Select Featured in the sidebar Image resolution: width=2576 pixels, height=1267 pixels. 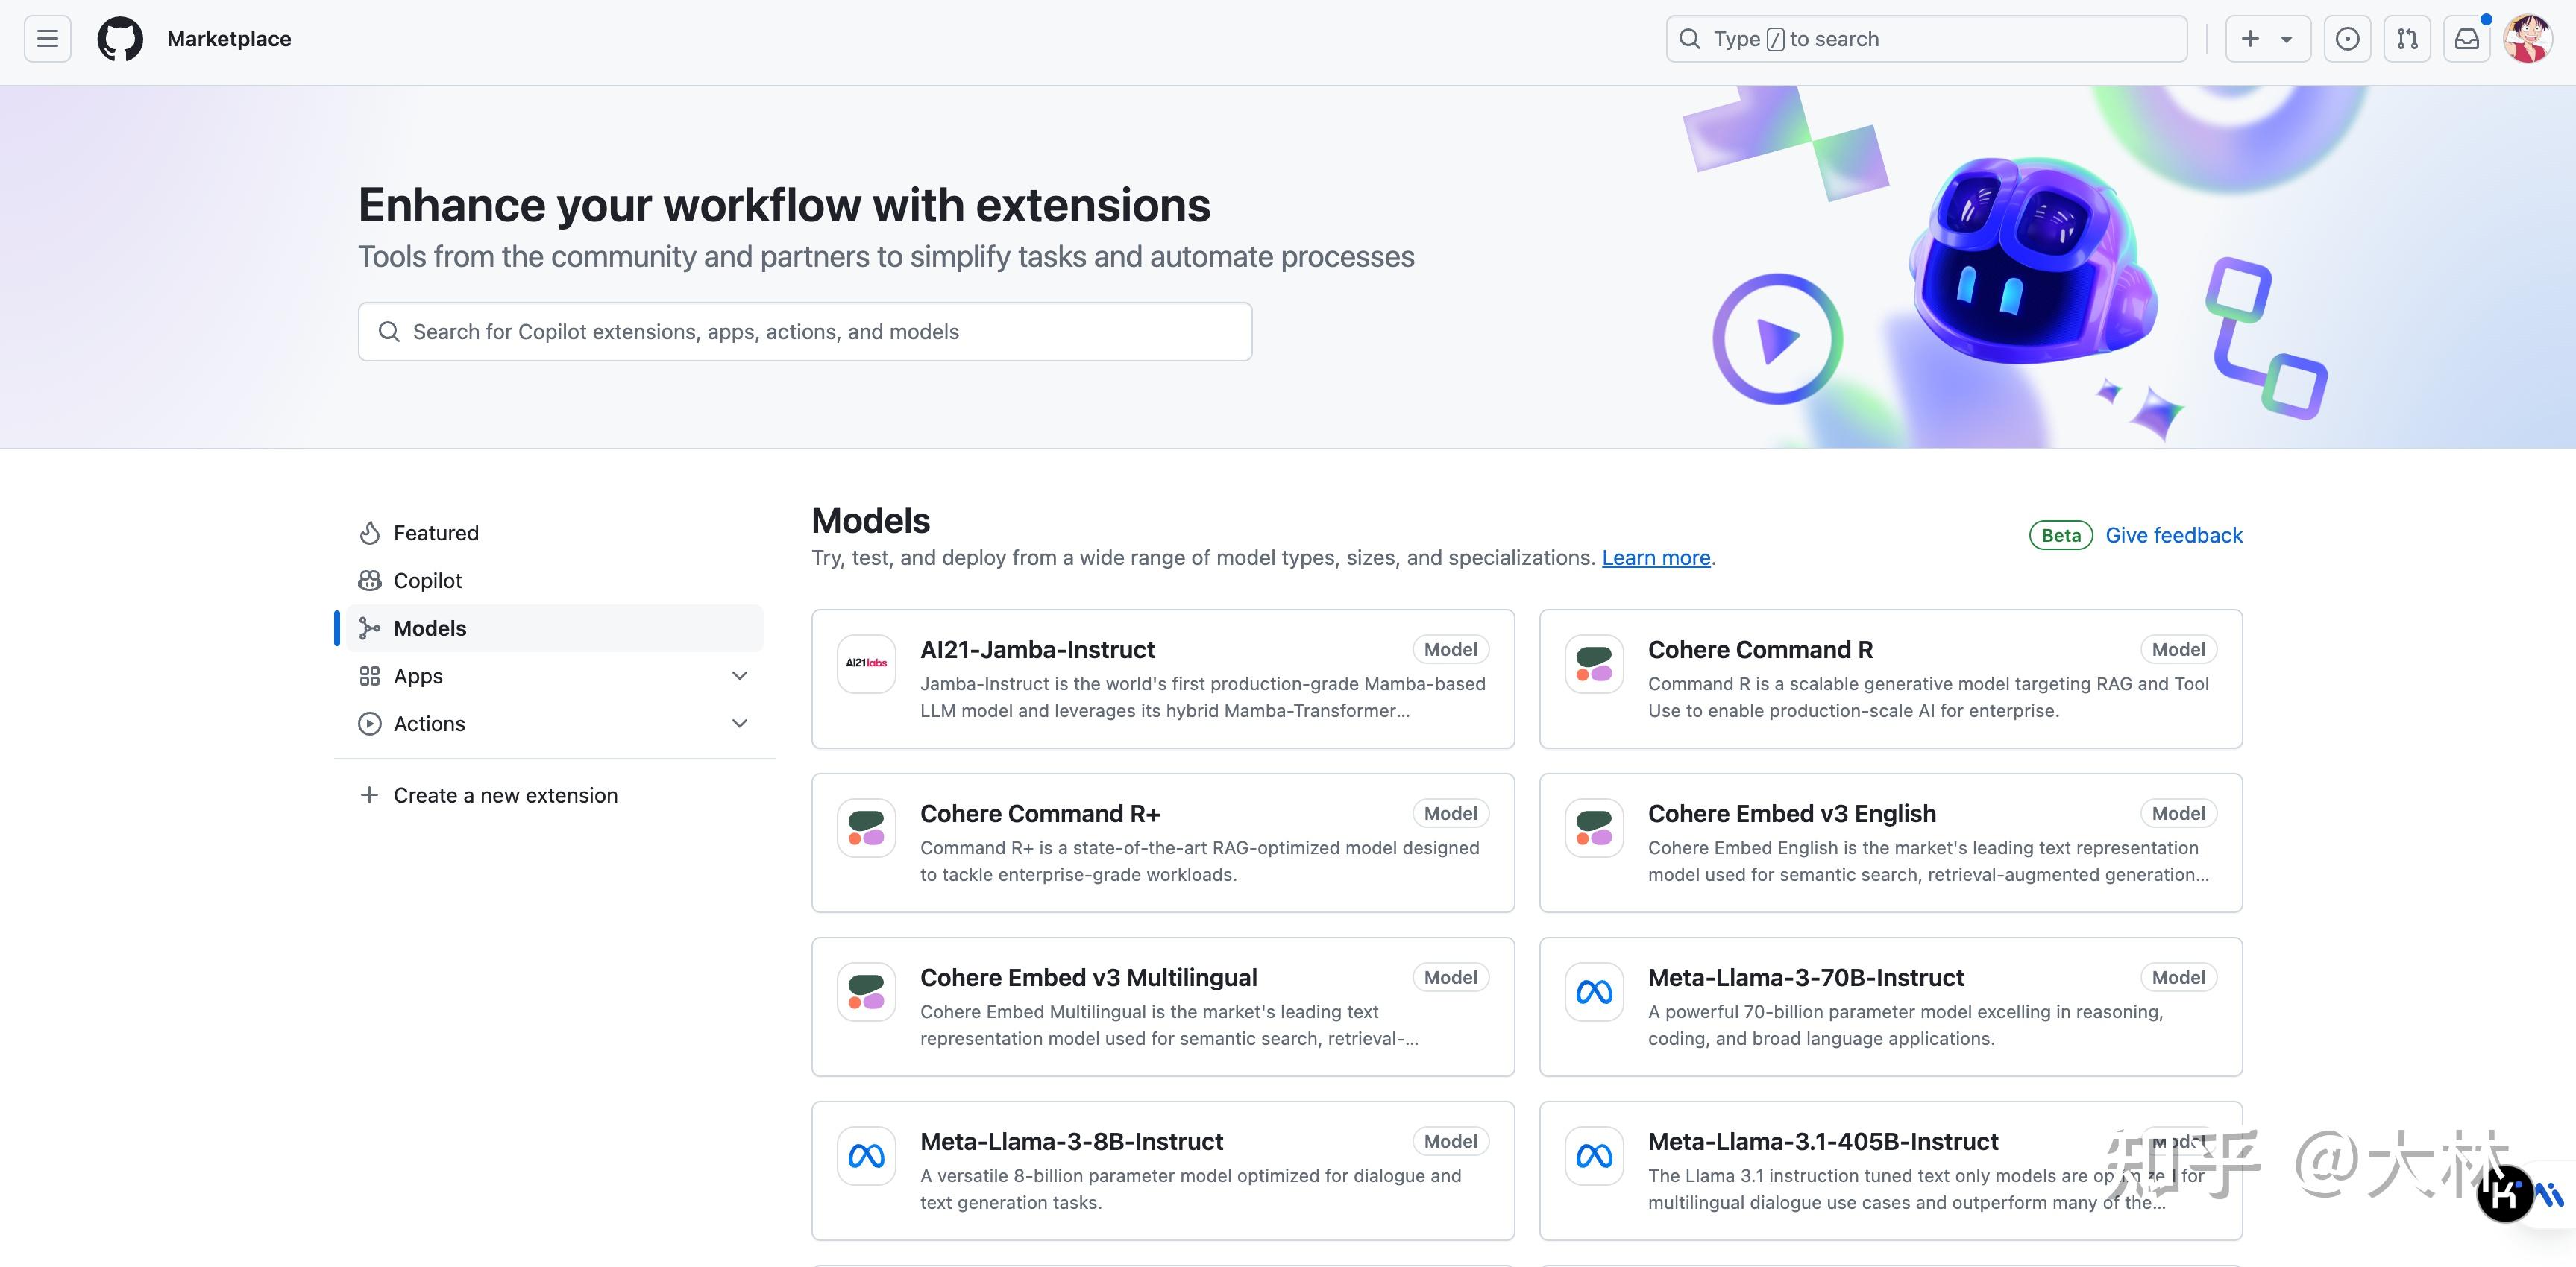tap(436, 533)
